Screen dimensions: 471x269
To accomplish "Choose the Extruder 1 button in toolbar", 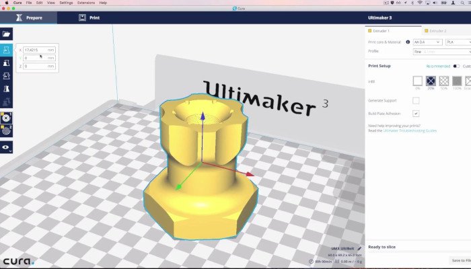I will [x=7, y=116].
